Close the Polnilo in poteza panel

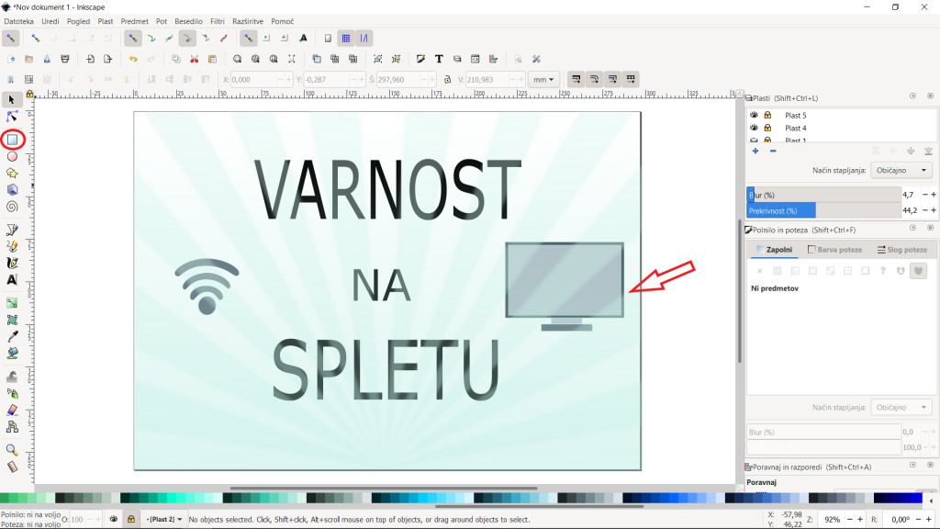point(931,228)
